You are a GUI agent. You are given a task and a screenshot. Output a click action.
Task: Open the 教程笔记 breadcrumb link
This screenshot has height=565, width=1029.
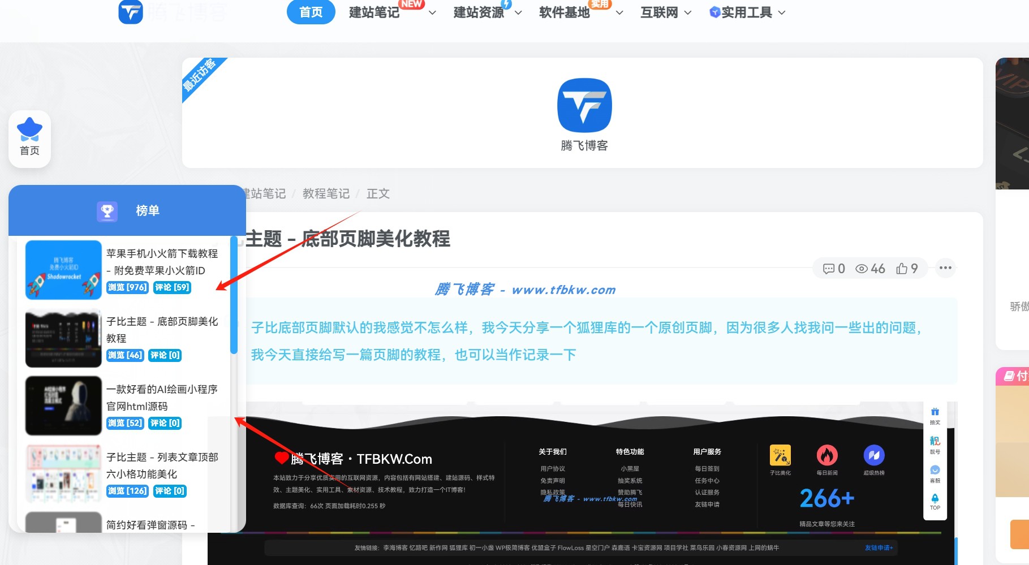326,193
